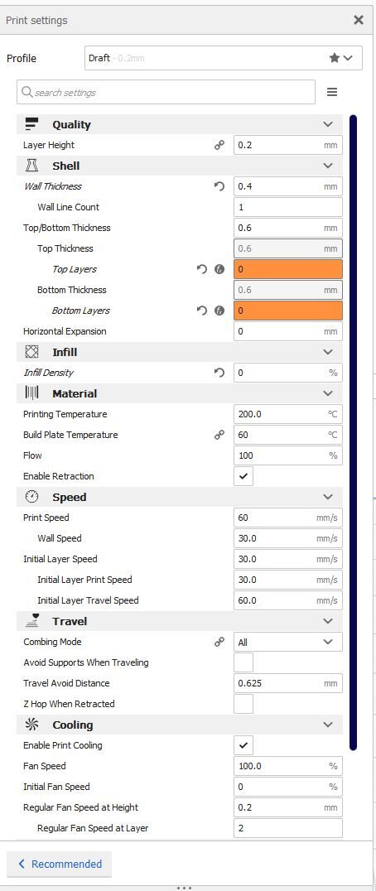
Task: Reset Wall Thickness with the revert arrow
Action: (219, 186)
